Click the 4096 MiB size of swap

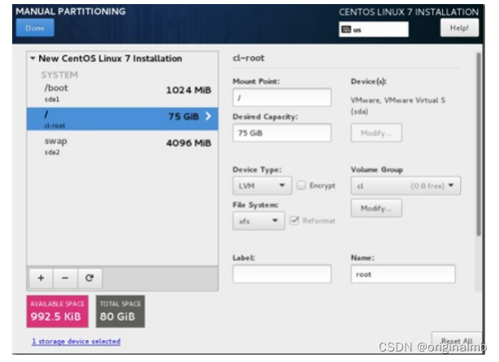tap(189, 144)
